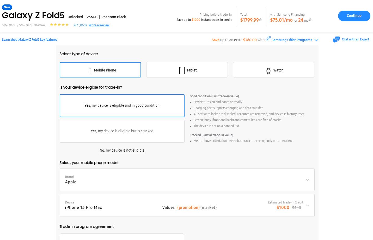
Task: Click the chat bubbles icon
Action: [x=336, y=40]
